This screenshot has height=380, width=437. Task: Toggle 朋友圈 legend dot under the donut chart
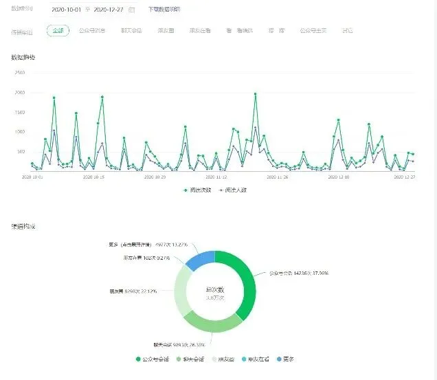tap(214, 359)
